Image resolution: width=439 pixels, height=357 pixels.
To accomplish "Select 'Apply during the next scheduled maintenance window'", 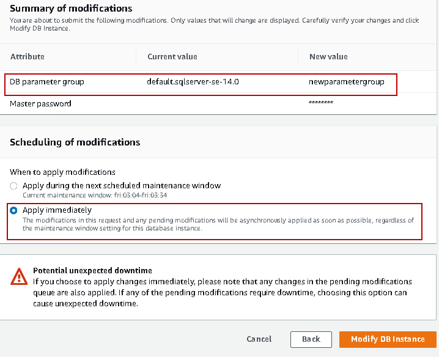I will pyautogui.click(x=13, y=185).
